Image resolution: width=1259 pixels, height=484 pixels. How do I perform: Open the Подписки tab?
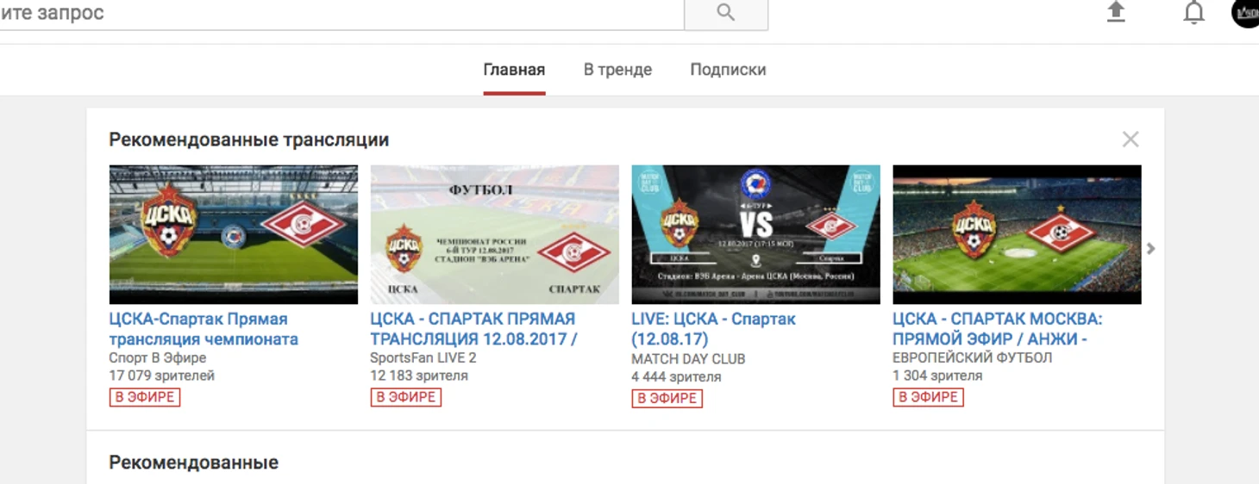point(728,70)
